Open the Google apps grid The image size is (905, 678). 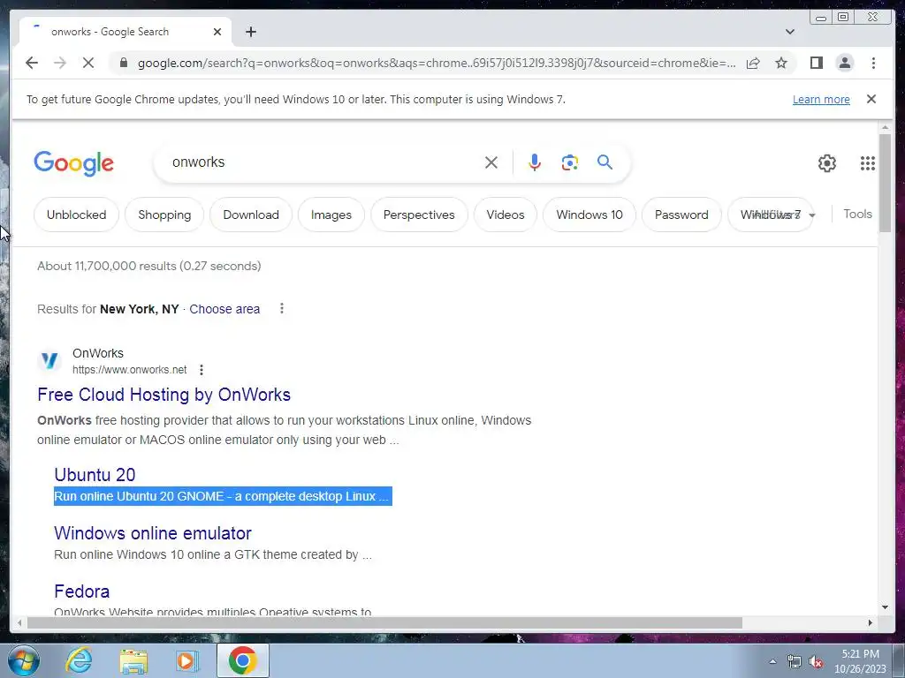click(x=867, y=163)
